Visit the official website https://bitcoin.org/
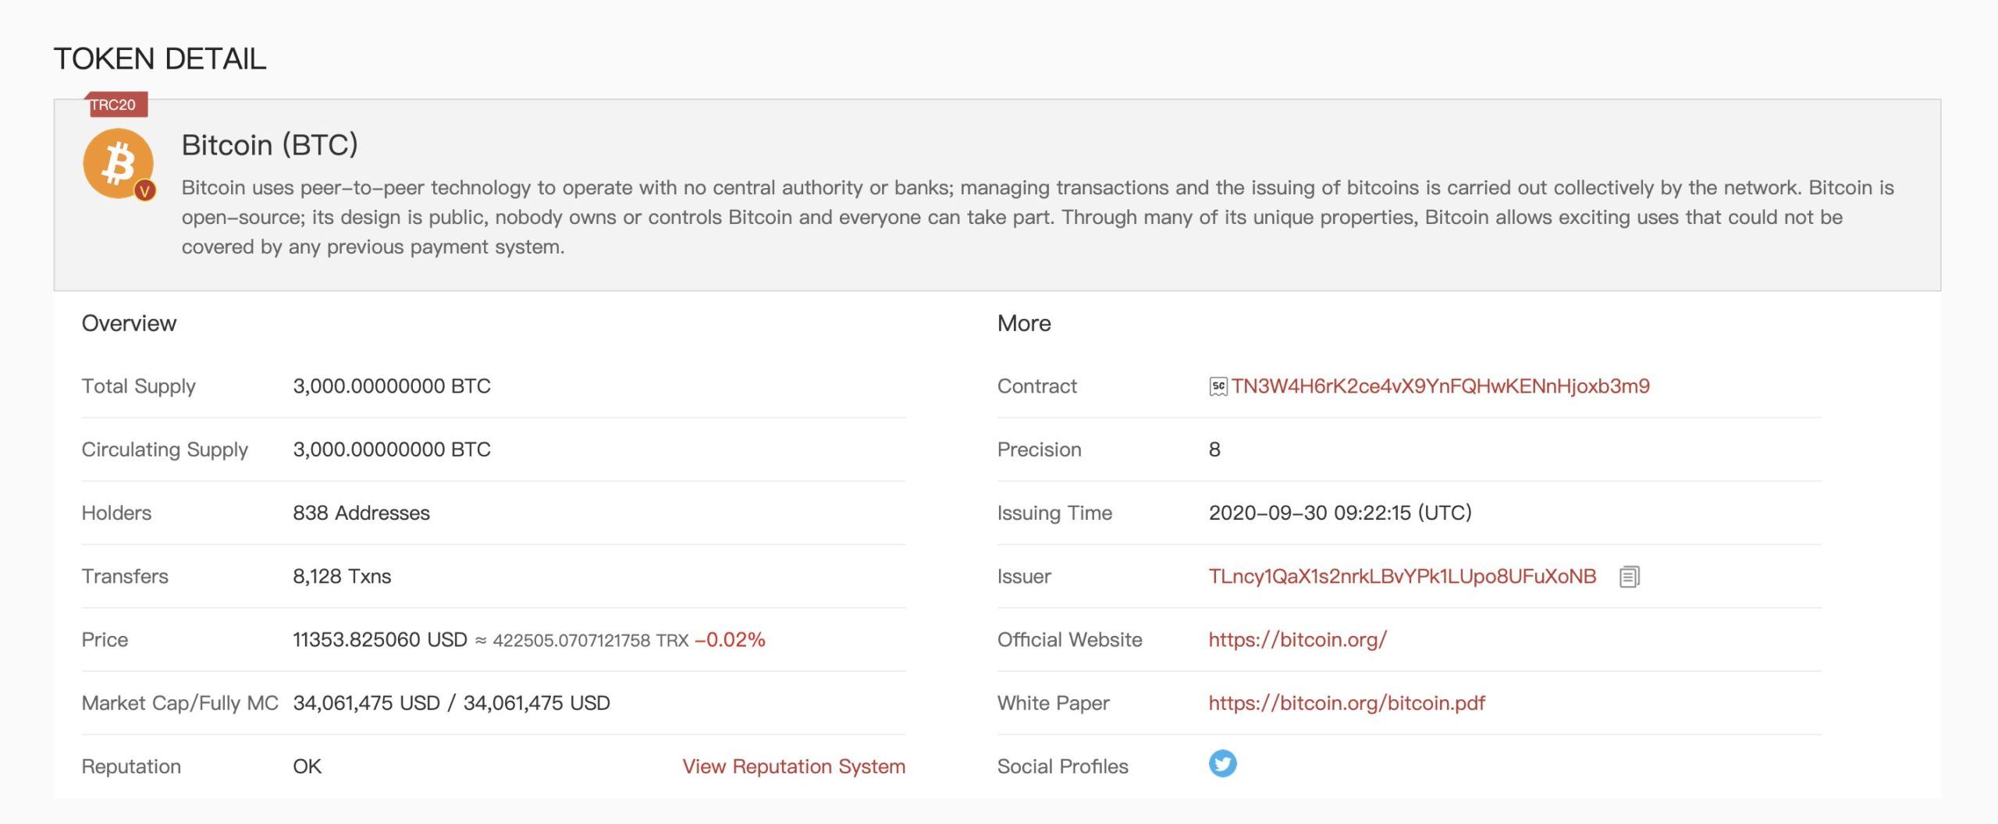Image resolution: width=1998 pixels, height=824 pixels. tap(1297, 640)
